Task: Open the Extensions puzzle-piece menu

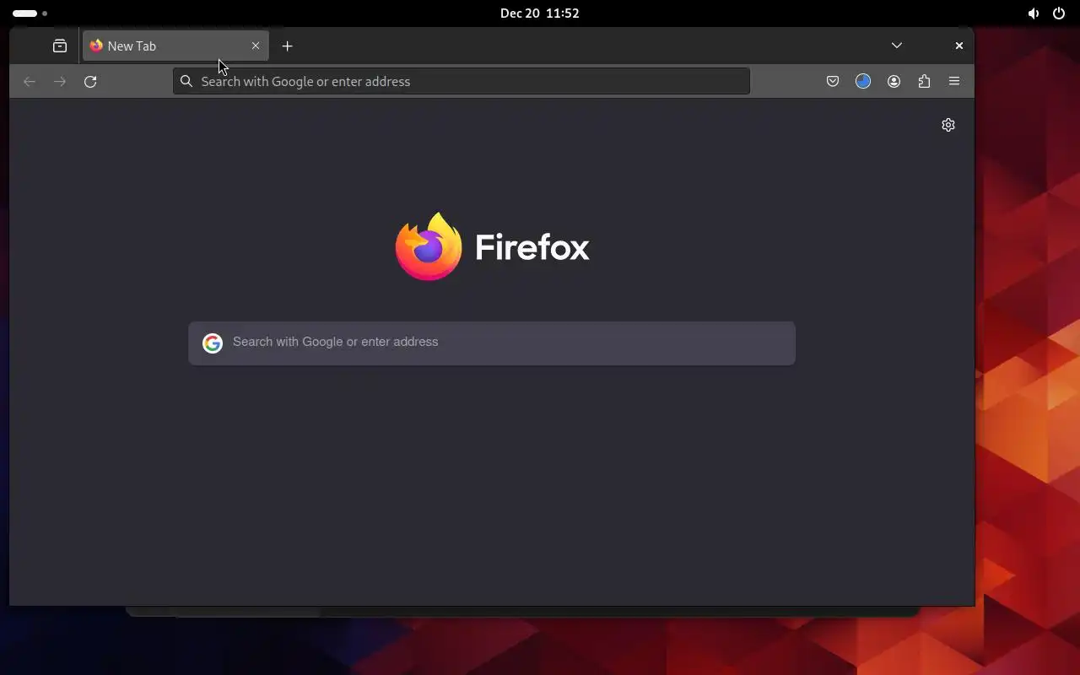Action: (924, 81)
